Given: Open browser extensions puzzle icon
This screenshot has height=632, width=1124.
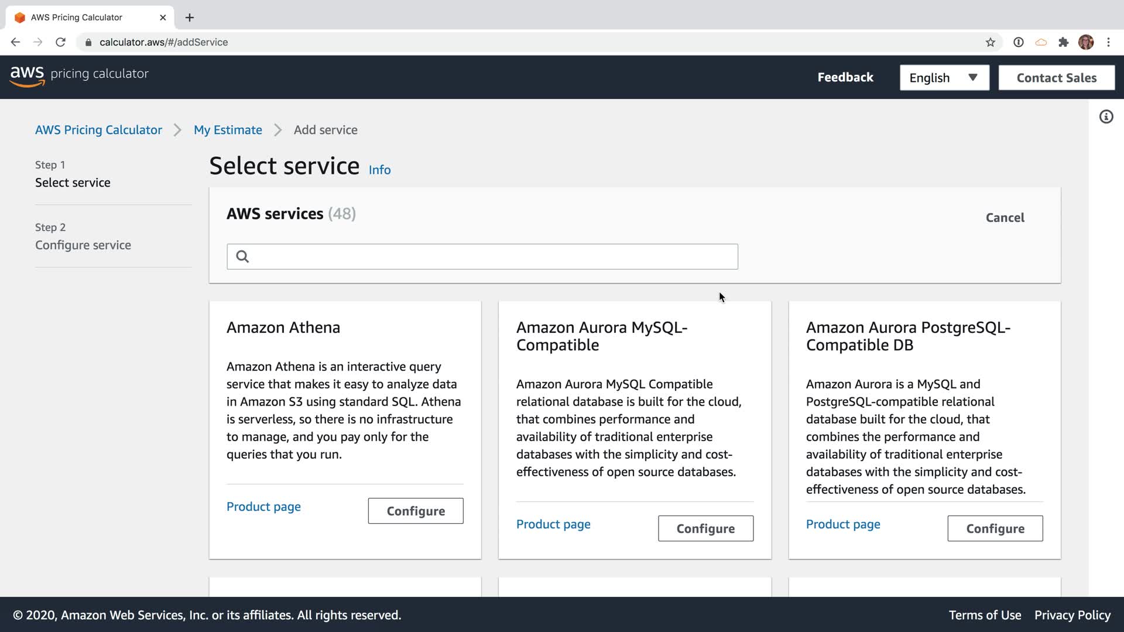Looking at the screenshot, I should point(1063,42).
